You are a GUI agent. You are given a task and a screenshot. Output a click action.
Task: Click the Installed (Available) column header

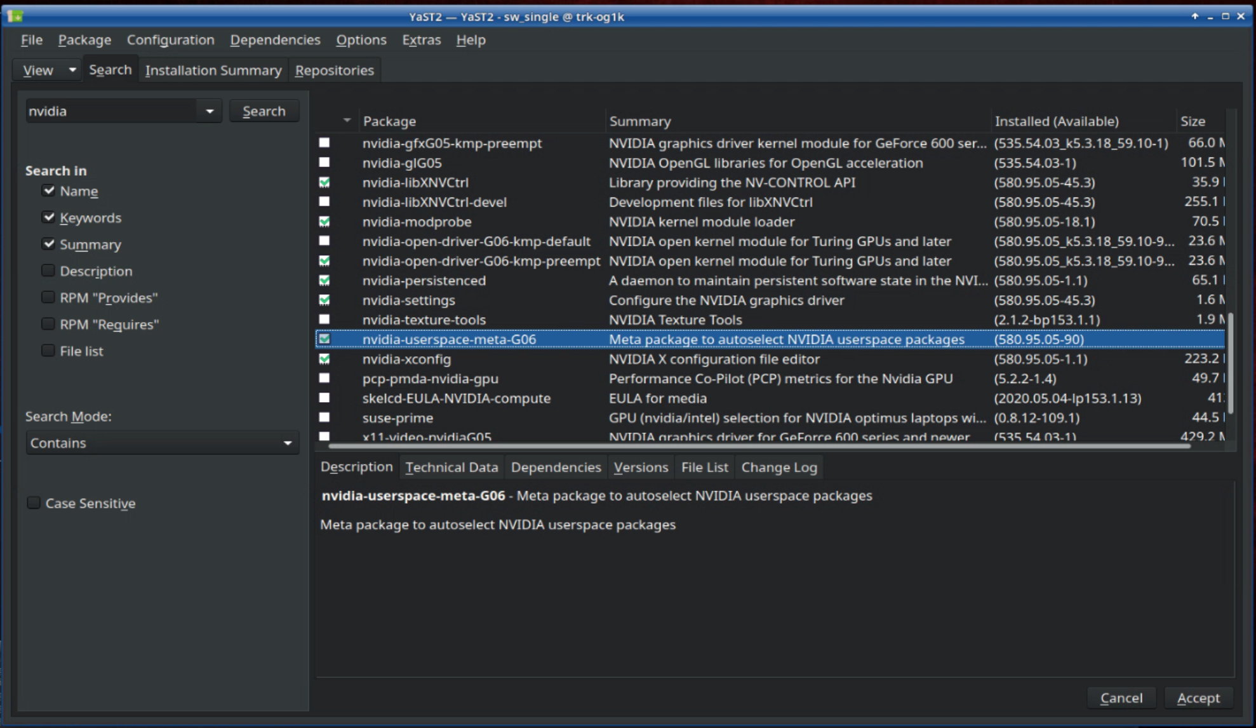coord(1056,121)
